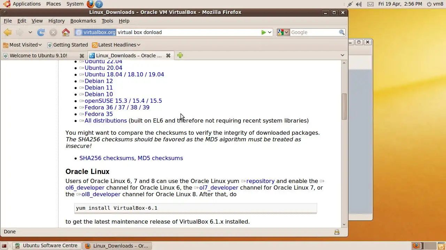Viewport: 446px width, 250px height.
Task: Click the Ubuntu logo in Applications menu
Action: pyautogui.click(x=7, y=4)
